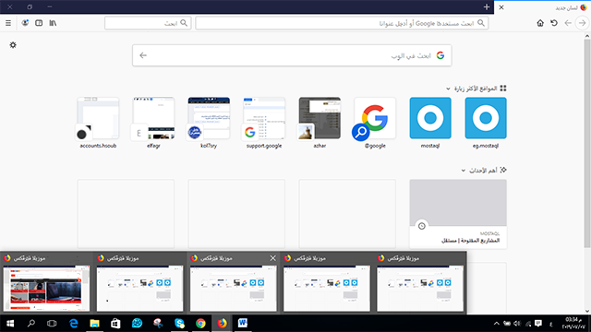The height and width of the screenshot is (332, 591).
Task: Open Task View on taskbar
Action: point(52,324)
